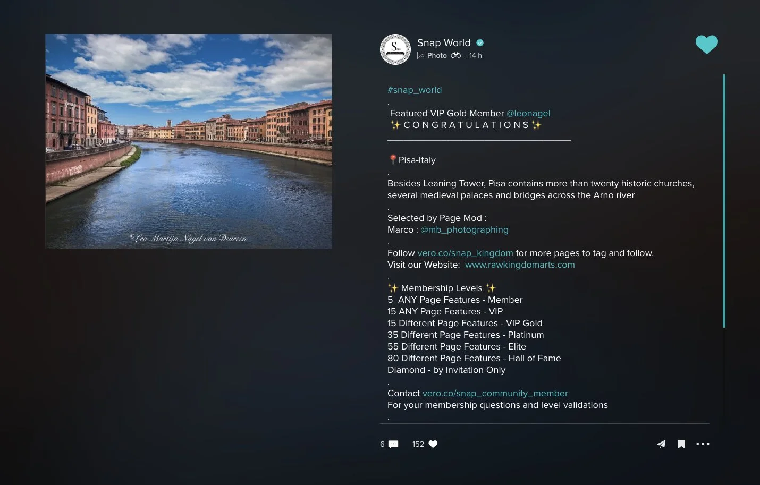This screenshot has width=760, height=485.
Task: Open Snap World profile avatar
Action: tap(395, 49)
